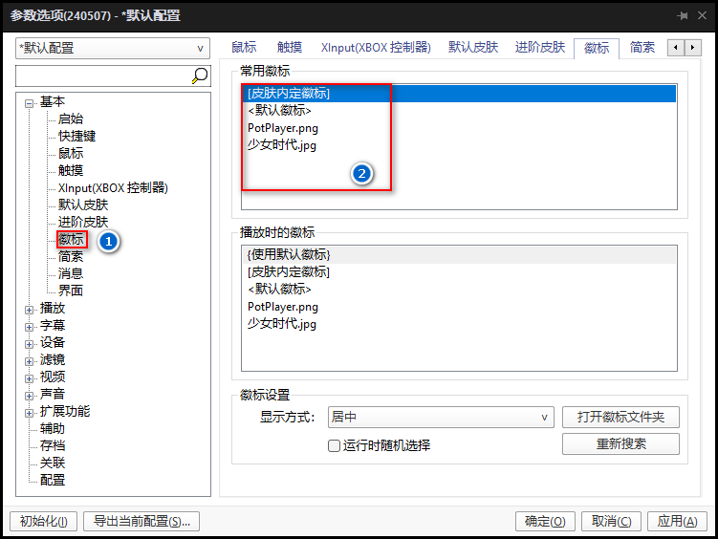Switch to the 鼠标 tab
This screenshot has height=539, width=718.
click(x=244, y=48)
